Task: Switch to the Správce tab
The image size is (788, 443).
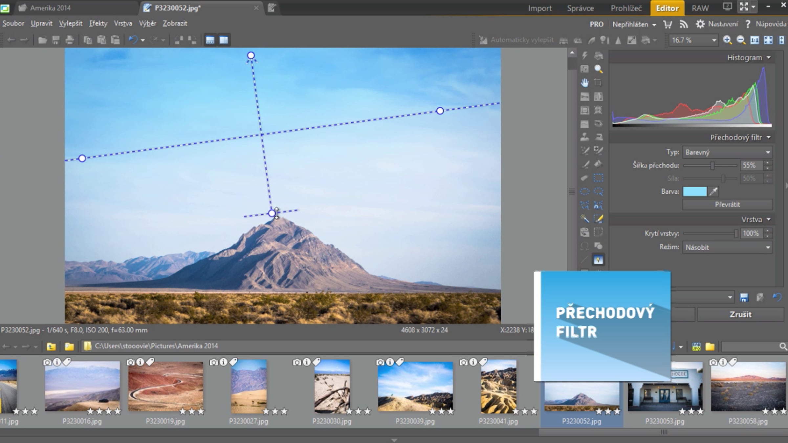Action: (x=580, y=8)
